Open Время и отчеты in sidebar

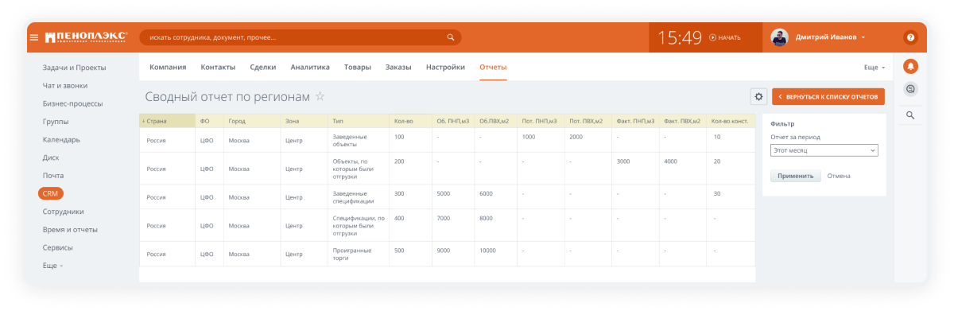click(x=70, y=229)
